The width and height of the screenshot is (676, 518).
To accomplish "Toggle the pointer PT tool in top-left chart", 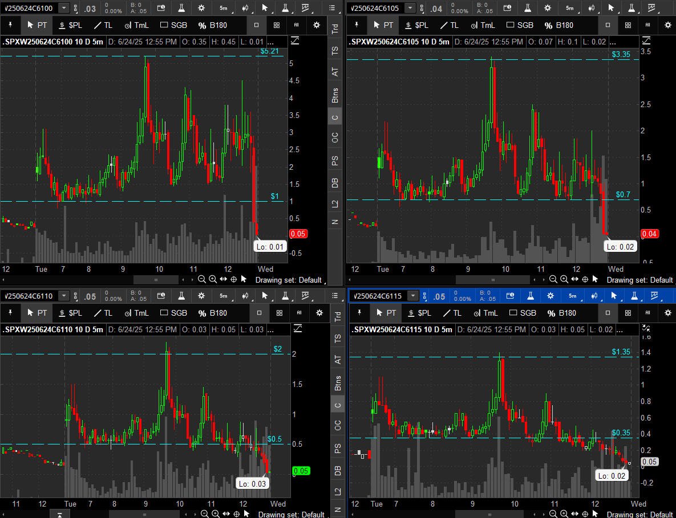I will (x=37, y=25).
